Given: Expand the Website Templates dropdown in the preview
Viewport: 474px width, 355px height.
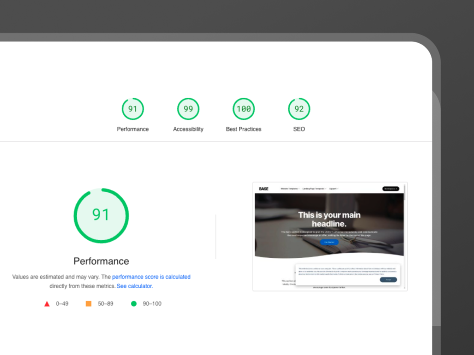Looking at the screenshot, I should 290,188.
